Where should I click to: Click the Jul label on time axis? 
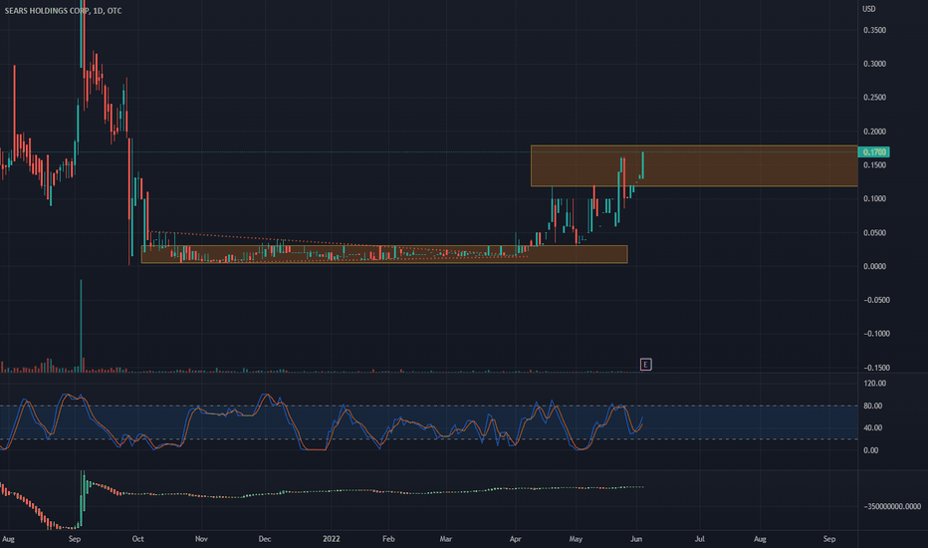[700, 539]
